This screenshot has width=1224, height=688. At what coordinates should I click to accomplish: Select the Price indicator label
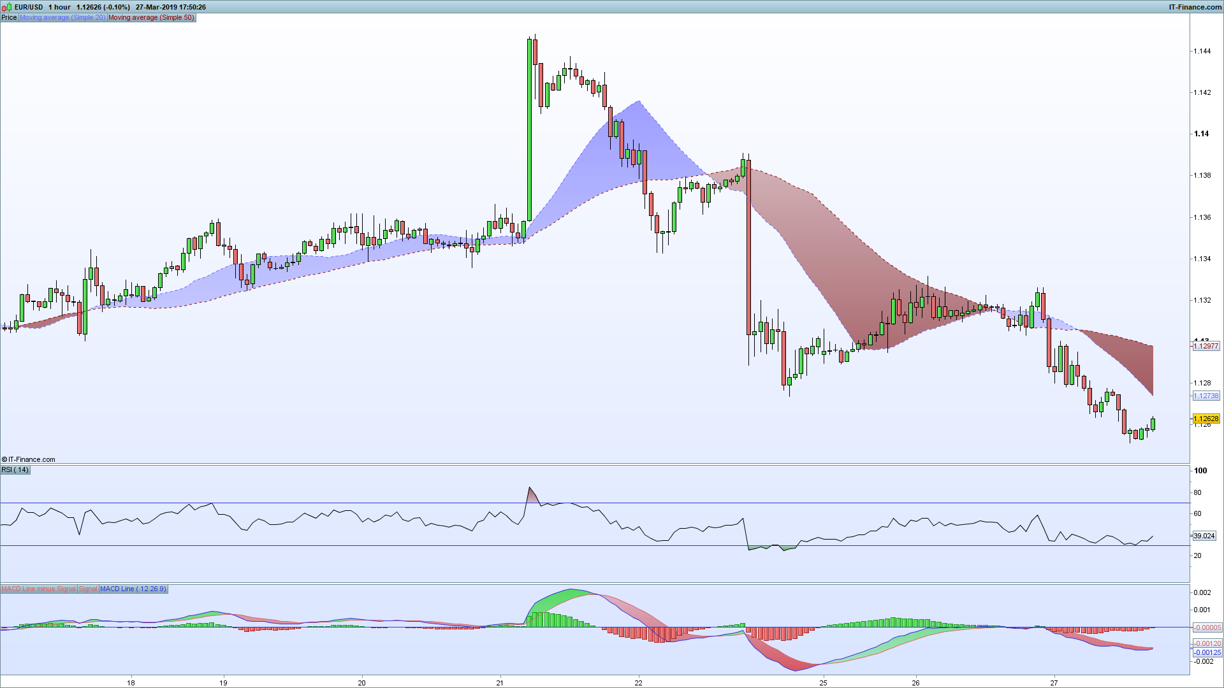coord(9,18)
